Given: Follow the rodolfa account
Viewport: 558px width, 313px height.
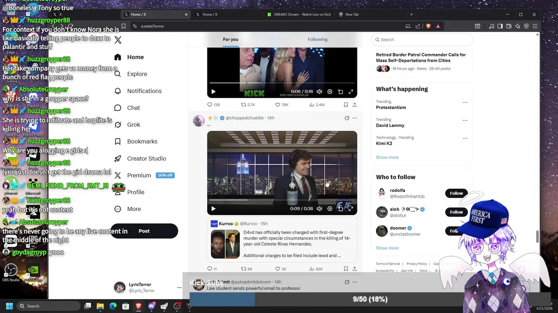Looking at the screenshot, I should tap(456, 193).
